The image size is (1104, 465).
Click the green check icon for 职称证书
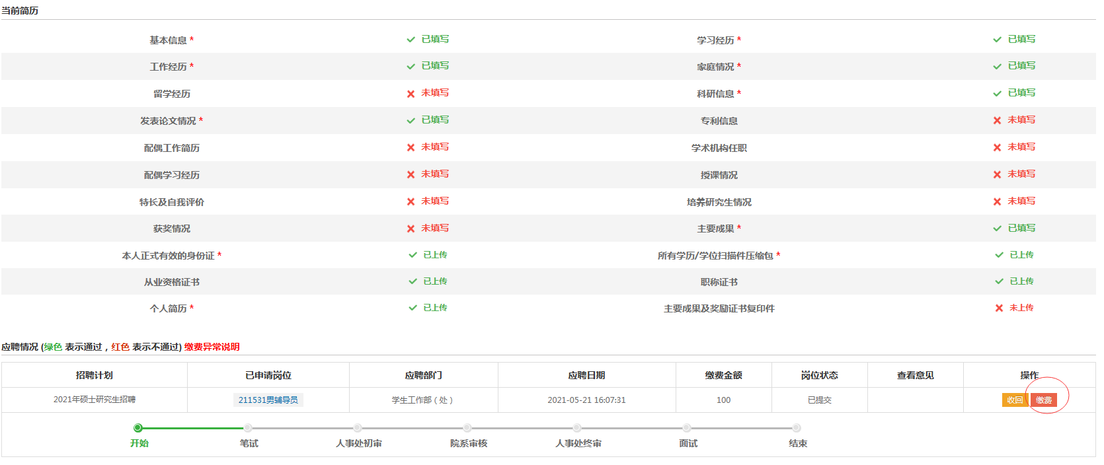click(999, 281)
